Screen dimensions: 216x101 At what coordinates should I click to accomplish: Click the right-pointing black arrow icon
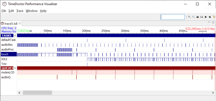pos(206,17)
